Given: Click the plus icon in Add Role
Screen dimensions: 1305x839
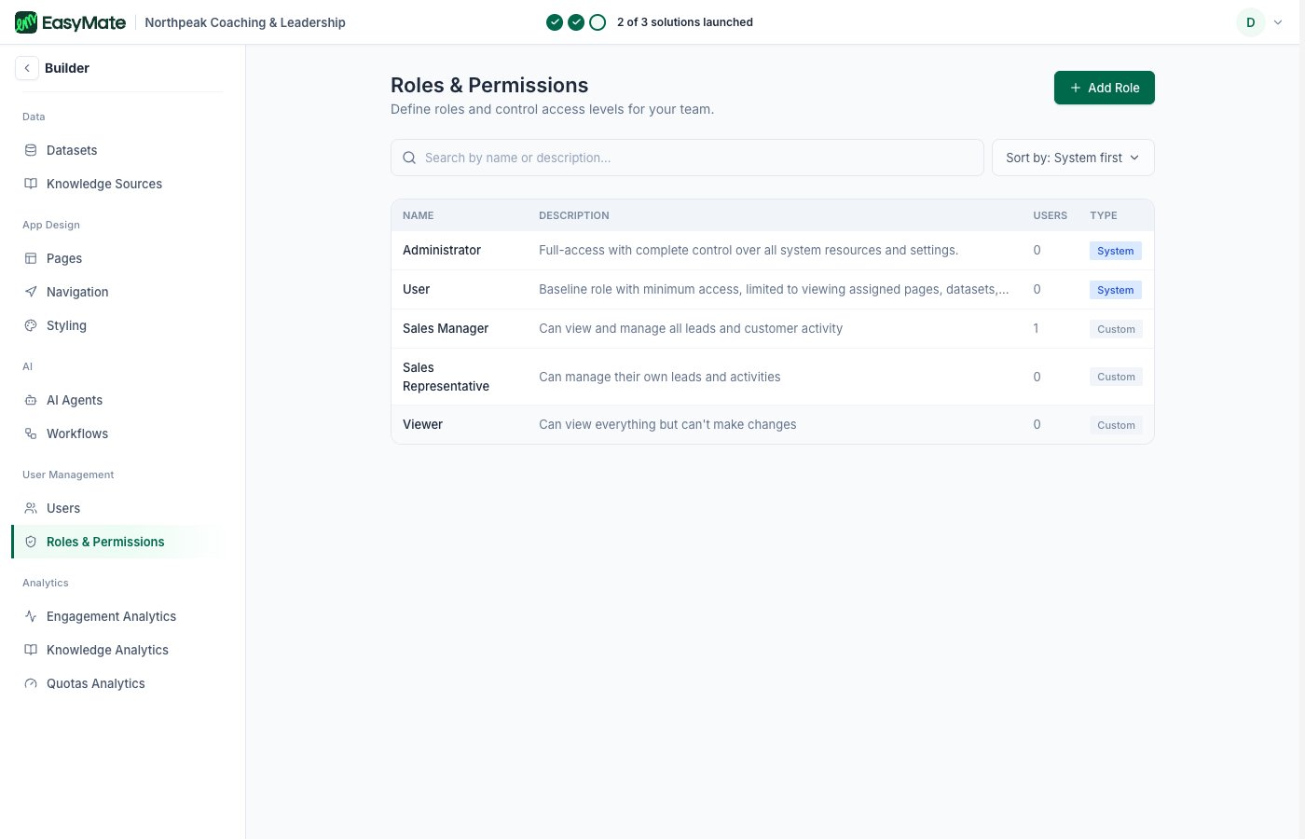Looking at the screenshot, I should 1076,88.
